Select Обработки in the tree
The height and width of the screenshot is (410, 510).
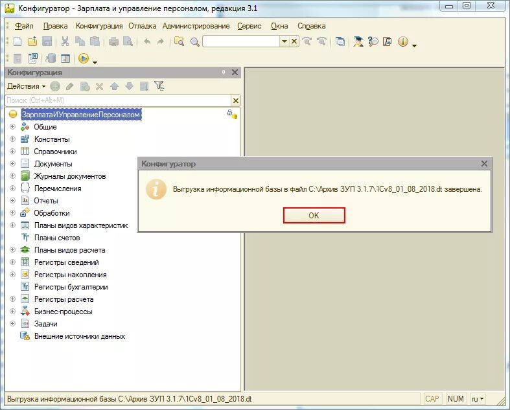point(52,213)
